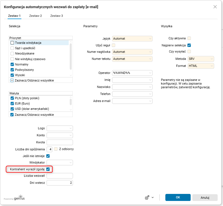Viewport: 223px width, 206px height.
Task: Toggle the Twarda windykacja priority checkbox
Action: (x=12, y=43)
